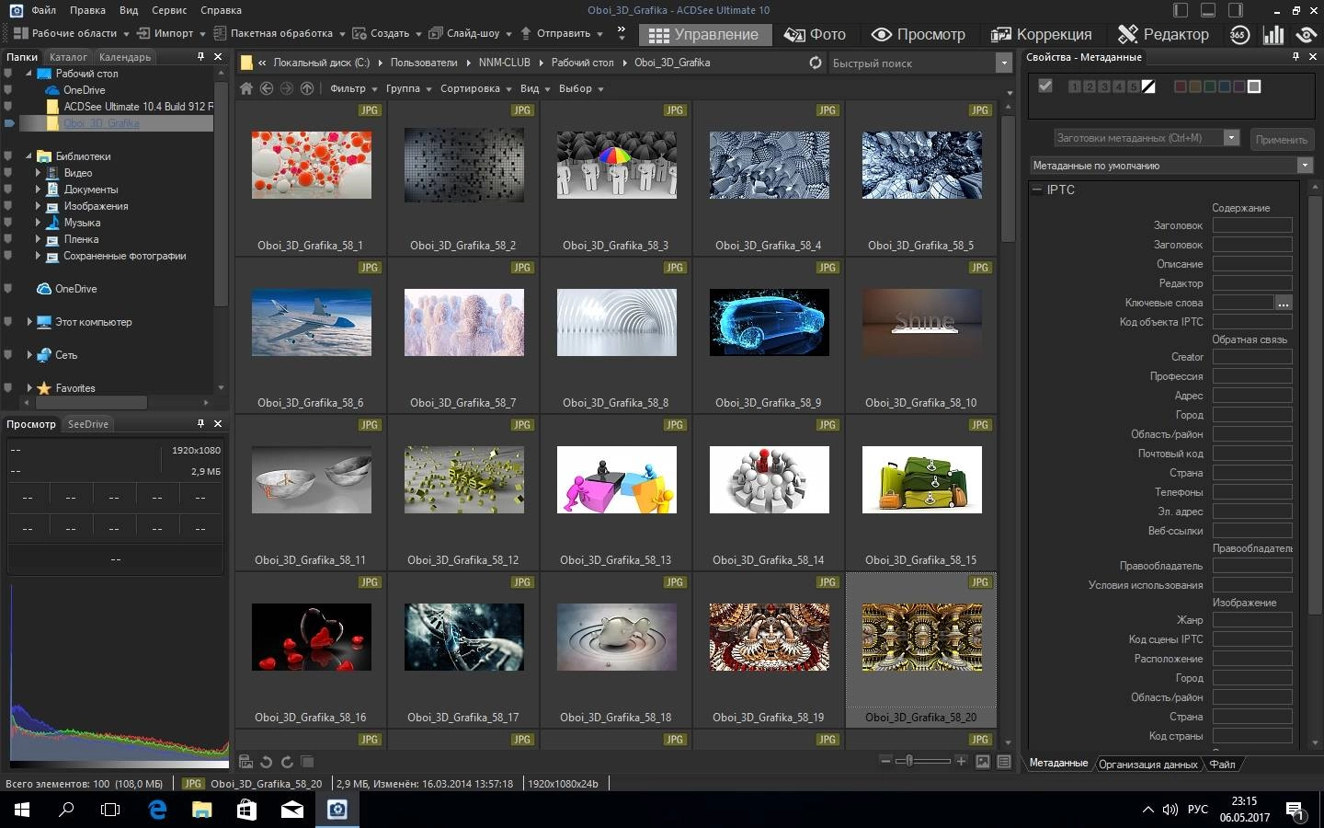This screenshot has width=1324, height=828.
Task: Open the 365 mode icon
Action: point(1239,35)
